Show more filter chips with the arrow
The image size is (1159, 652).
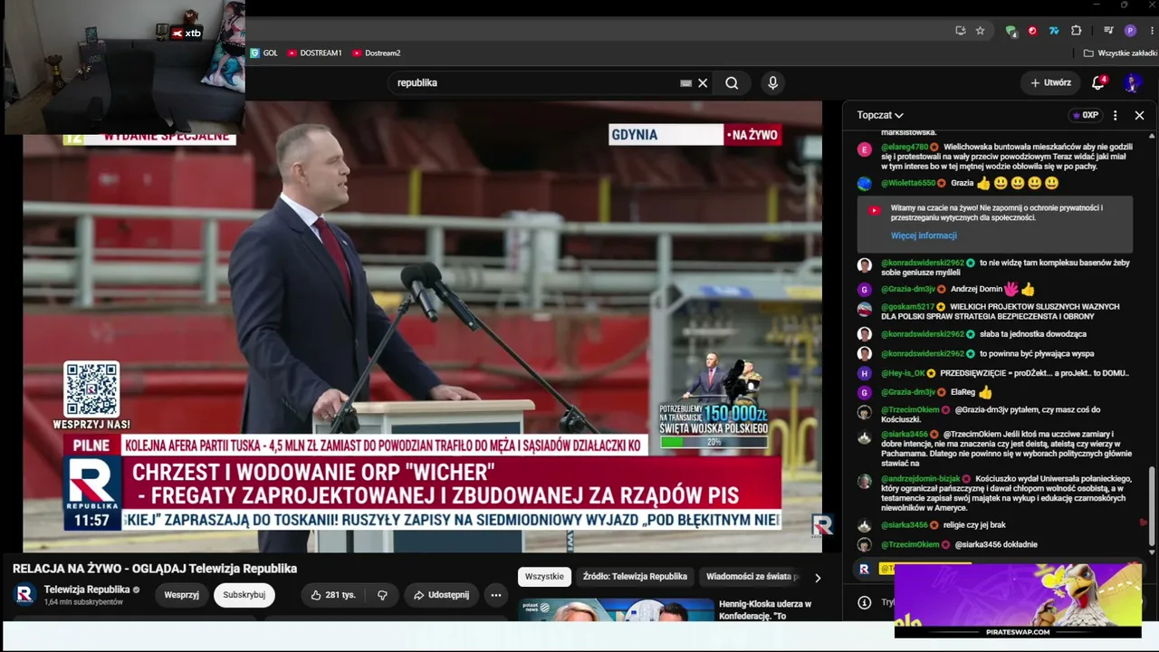point(818,578)
